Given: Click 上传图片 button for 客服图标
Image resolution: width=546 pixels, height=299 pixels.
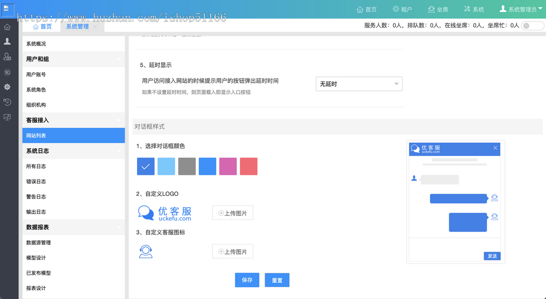Looking at the screenshot, I should point(233,251).
